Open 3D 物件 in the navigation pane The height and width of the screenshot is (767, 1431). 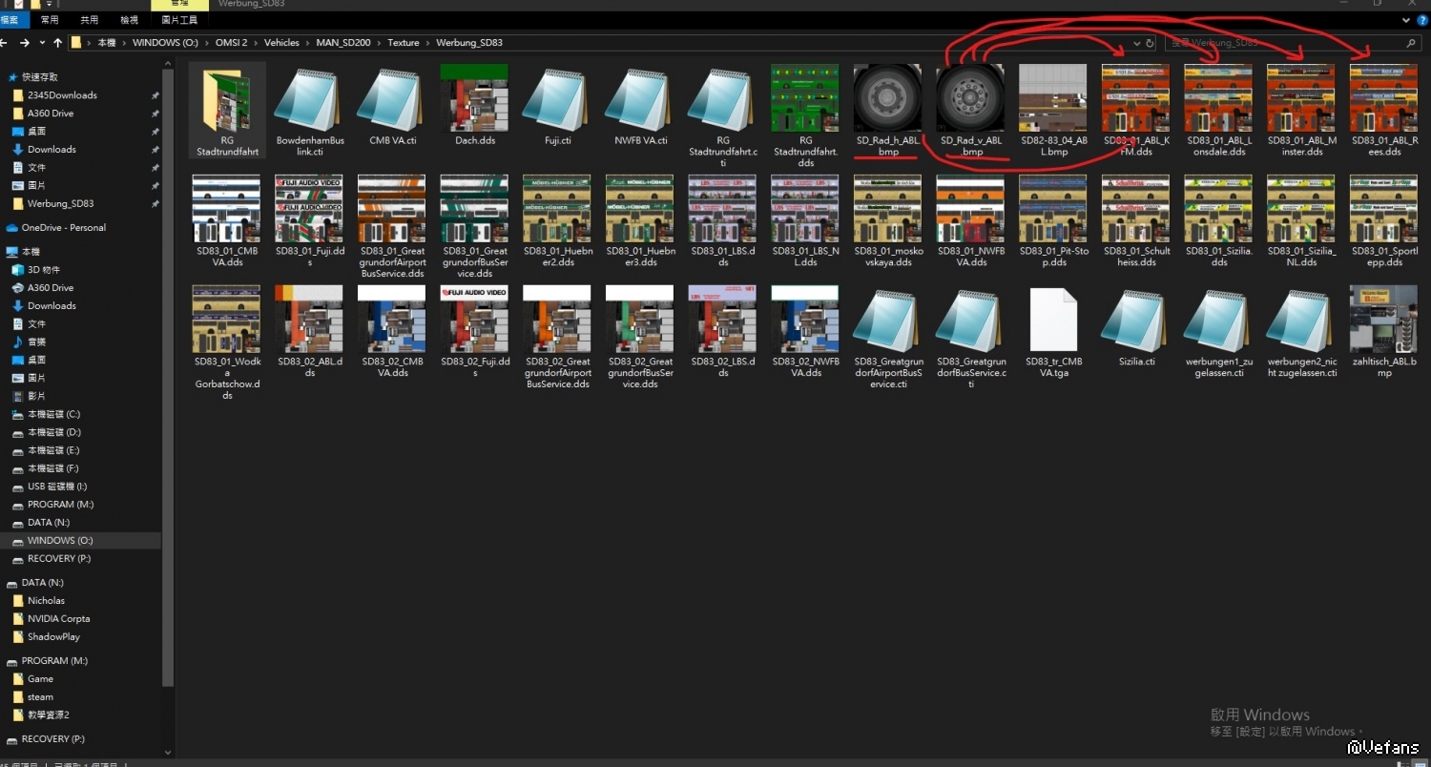[x=44, y=270]
